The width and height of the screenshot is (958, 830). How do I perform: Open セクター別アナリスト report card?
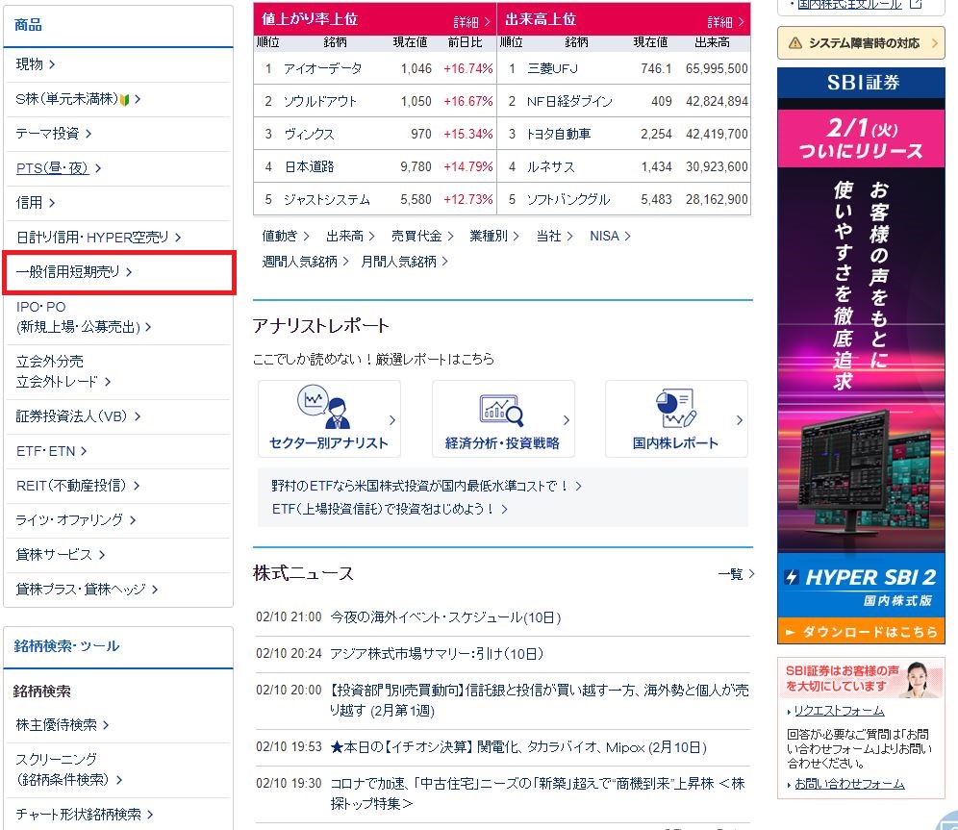329,419
